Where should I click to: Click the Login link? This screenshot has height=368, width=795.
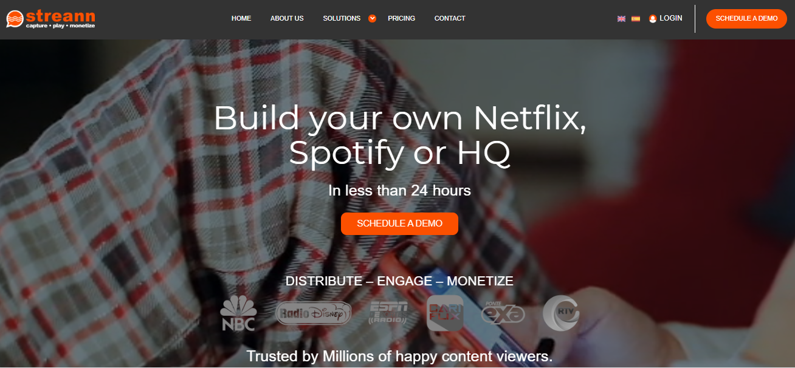671,18
